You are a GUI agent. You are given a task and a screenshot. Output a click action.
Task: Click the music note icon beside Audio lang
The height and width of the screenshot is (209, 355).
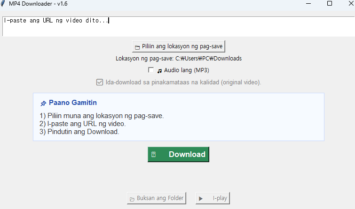[159, 71]
